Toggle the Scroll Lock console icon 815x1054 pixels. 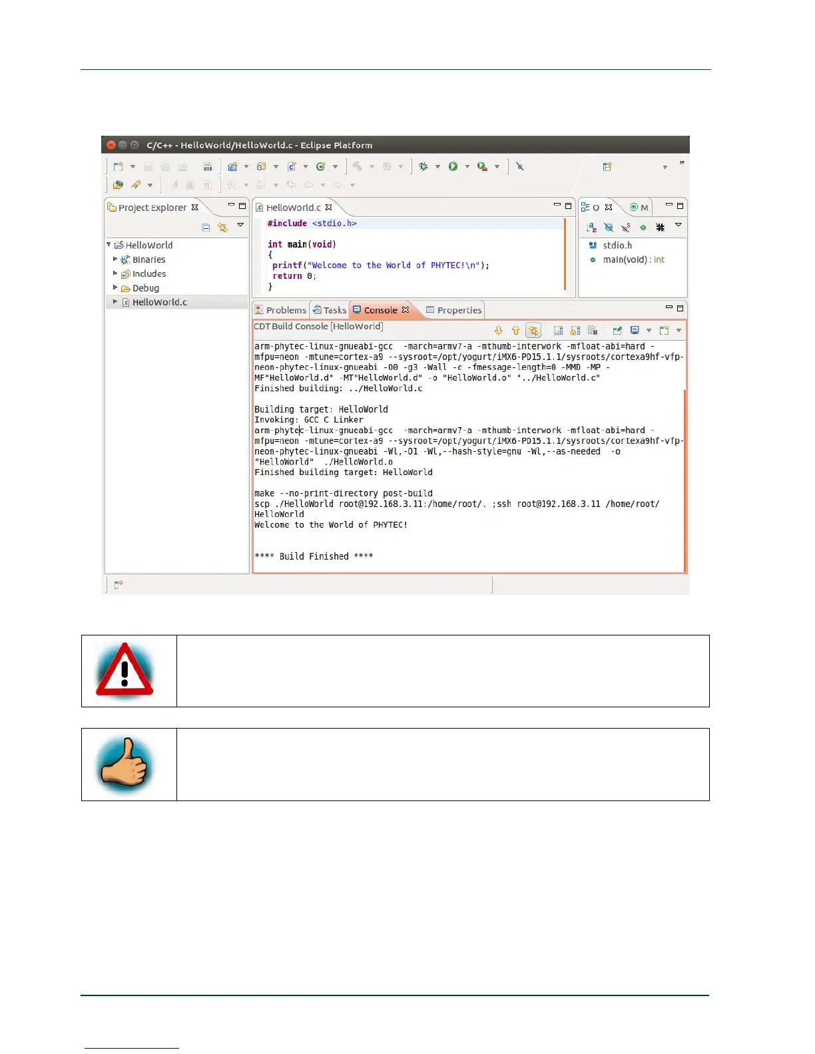coord(575,331)
